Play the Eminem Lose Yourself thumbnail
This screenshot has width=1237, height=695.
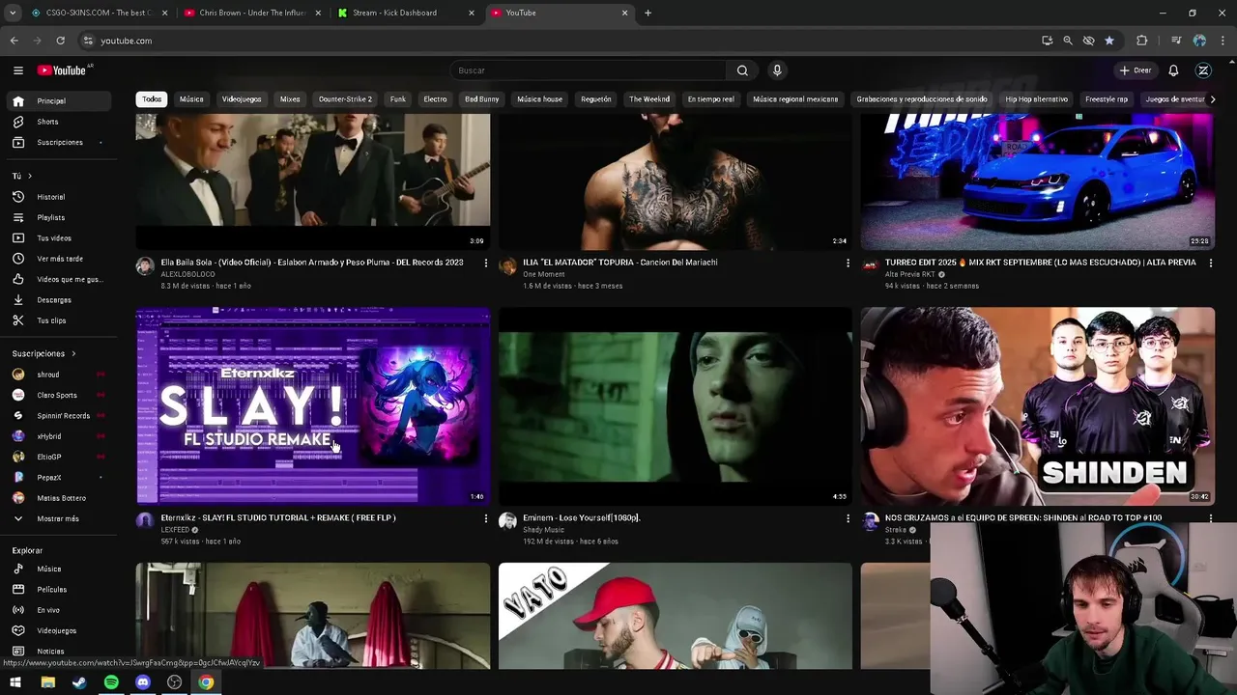click(x=676, y=406)
